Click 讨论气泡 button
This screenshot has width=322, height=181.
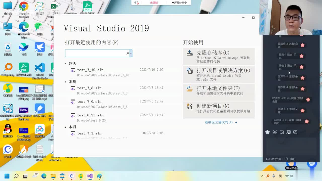coord(274,159)
